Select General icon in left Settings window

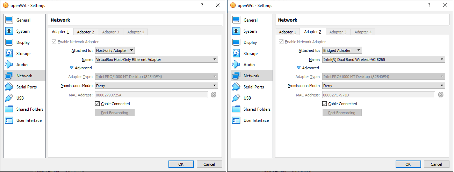coord(9,20)
